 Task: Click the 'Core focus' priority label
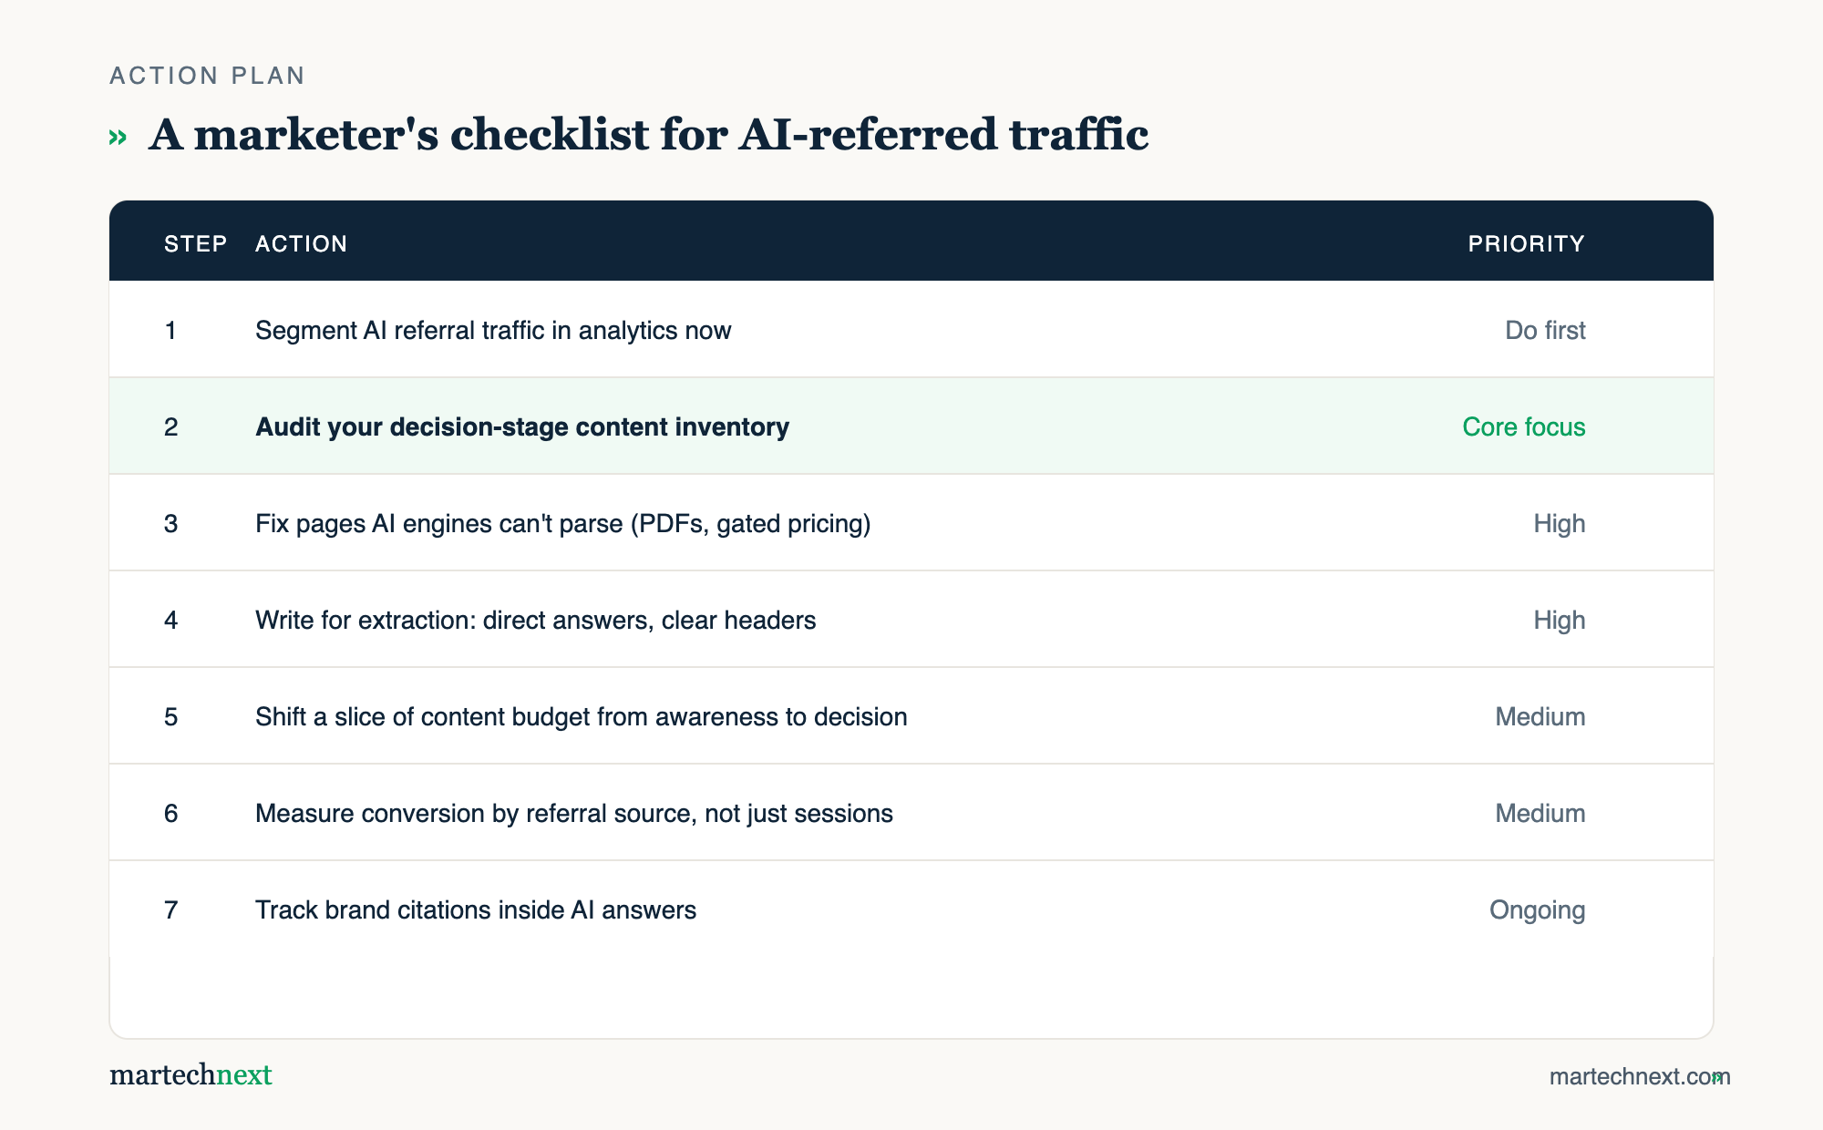click(1524, 426)
